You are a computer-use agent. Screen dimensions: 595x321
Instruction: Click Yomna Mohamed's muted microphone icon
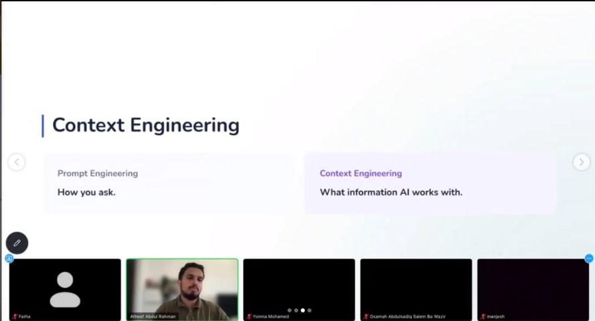point(249,316)
